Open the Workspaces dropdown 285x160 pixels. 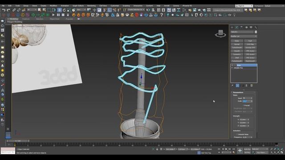274,6
